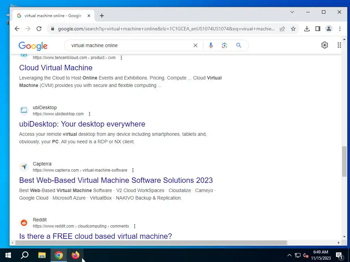Open options for Capterra result
Image resolution: width=350 pixels, height=262 pixels.
(x=133, y=170)
